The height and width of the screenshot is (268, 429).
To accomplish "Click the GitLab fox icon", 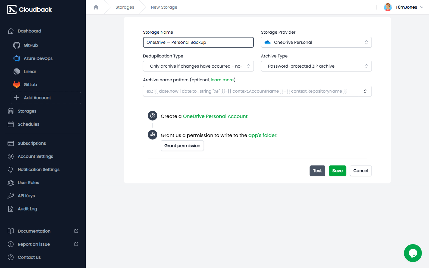I will pyautogui.click(x=17, y=85).
